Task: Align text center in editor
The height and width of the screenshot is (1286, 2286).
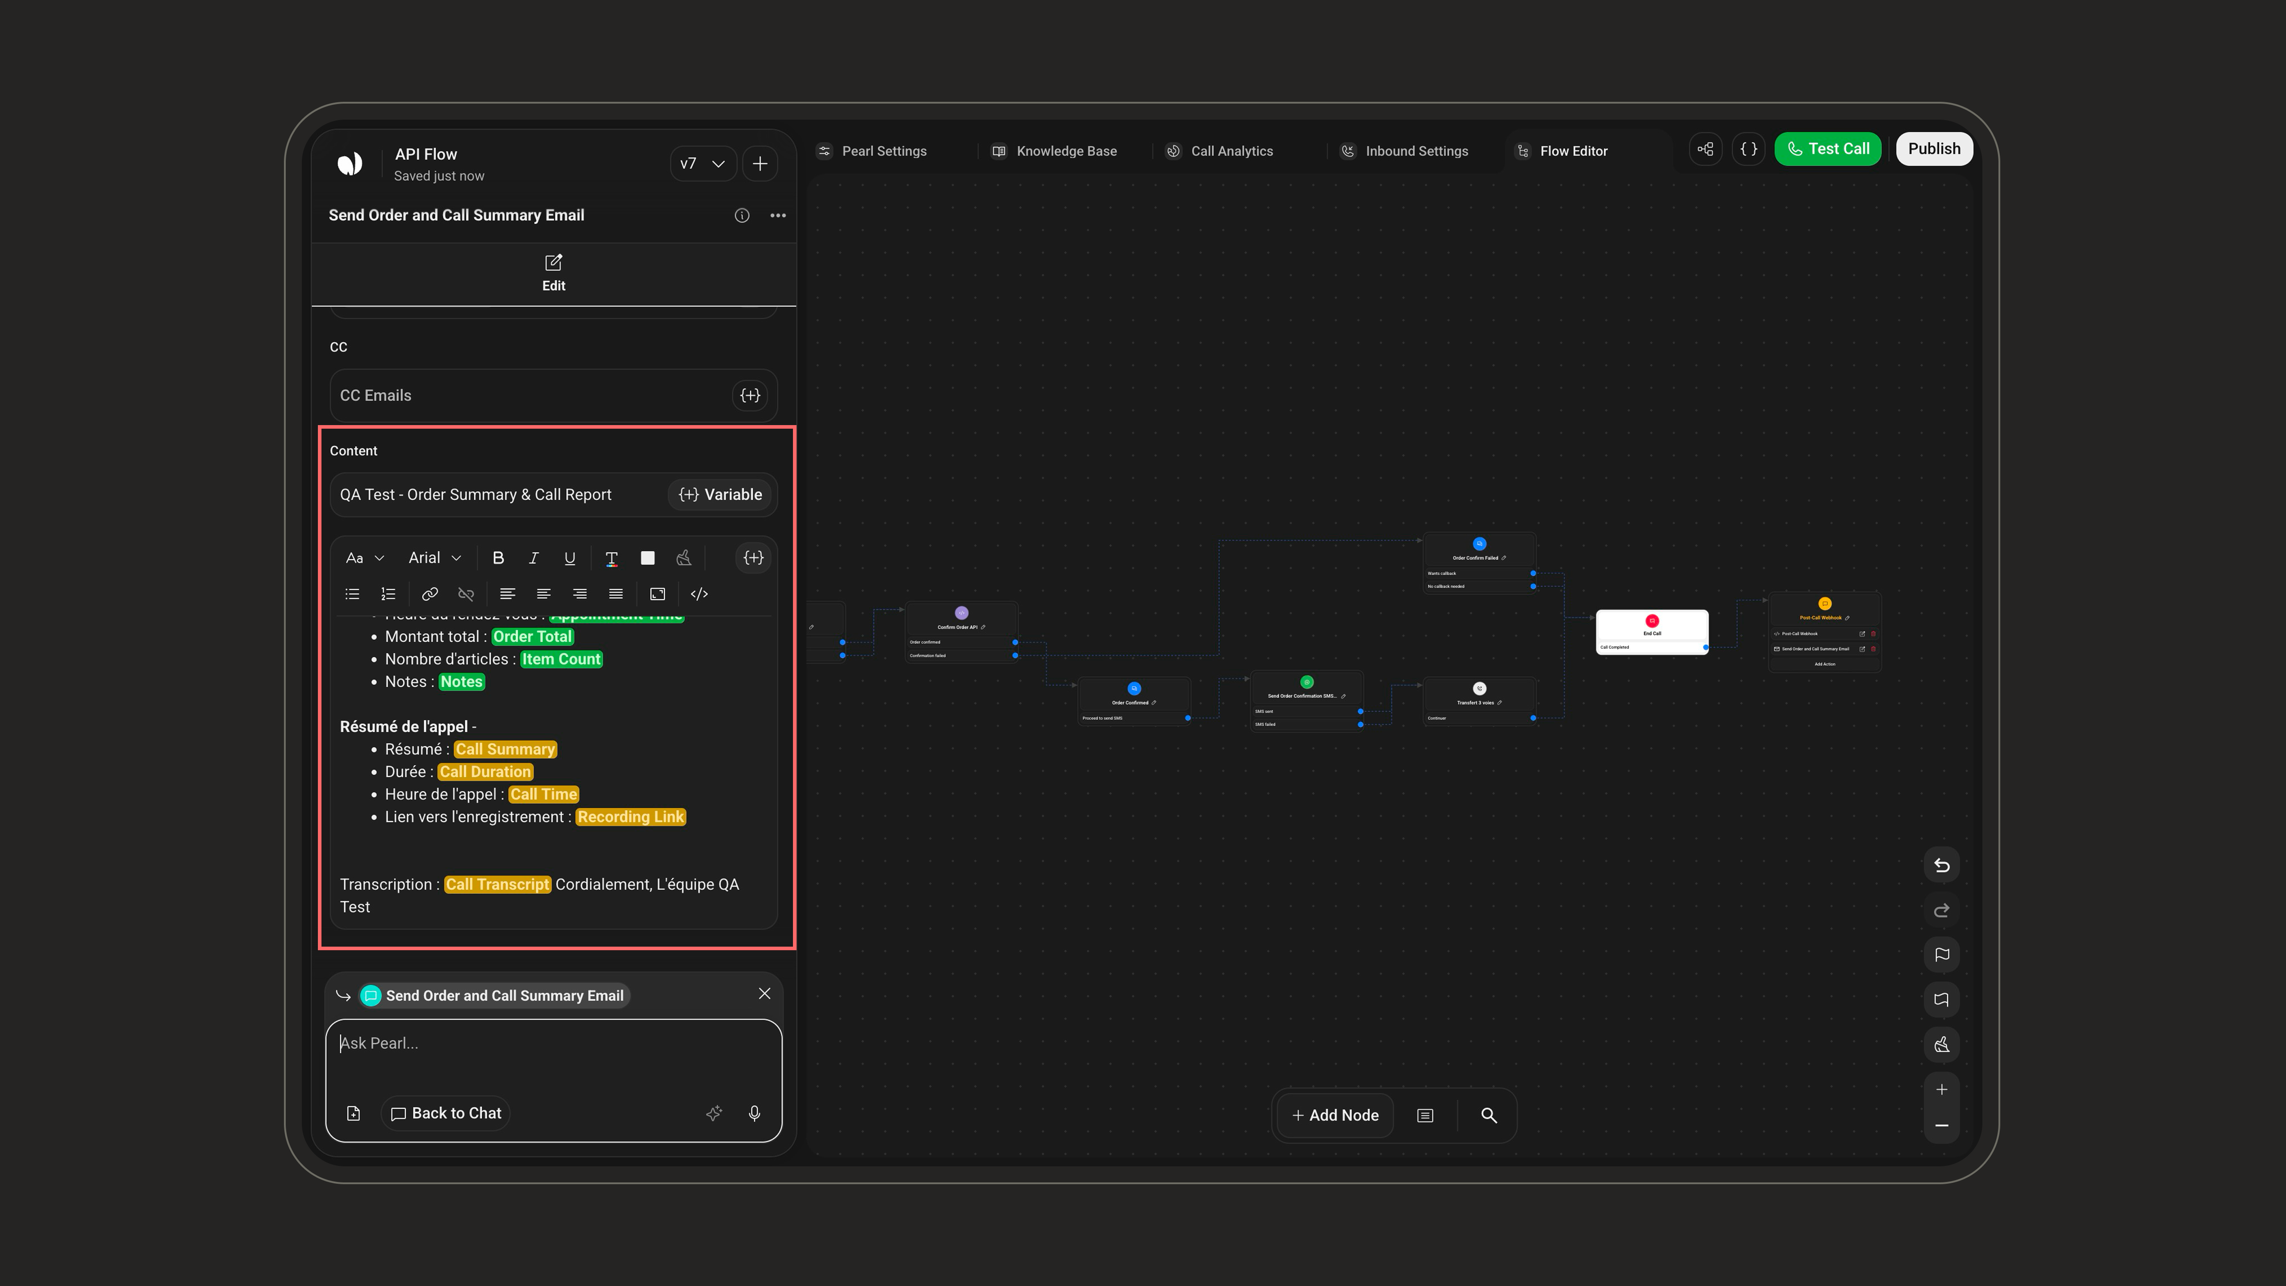Action: pos(544,595)
